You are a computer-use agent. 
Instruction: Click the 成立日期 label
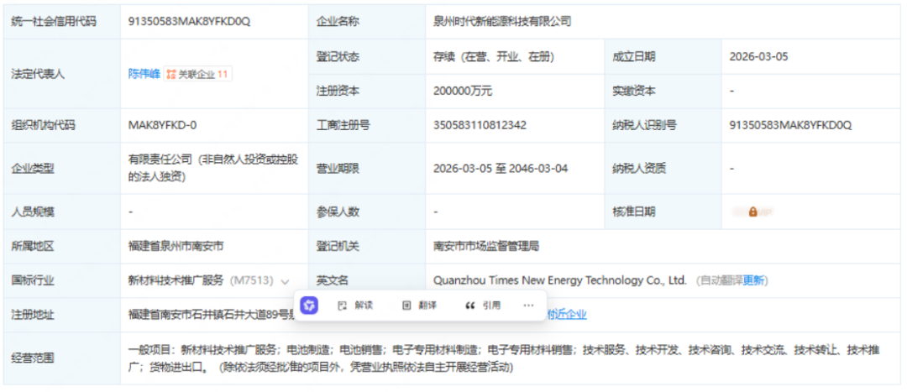tap(634, 57)
